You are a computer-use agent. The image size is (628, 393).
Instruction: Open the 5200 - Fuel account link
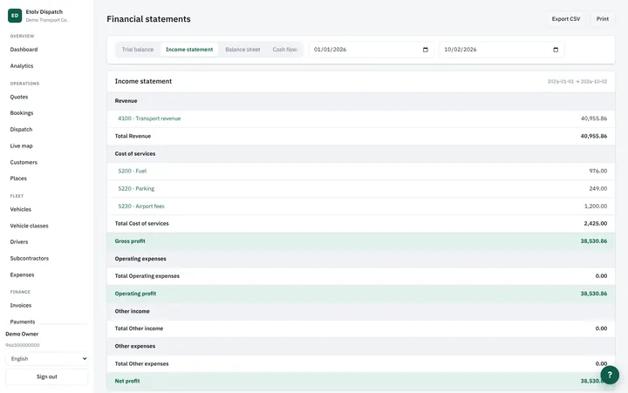(133, 171)
